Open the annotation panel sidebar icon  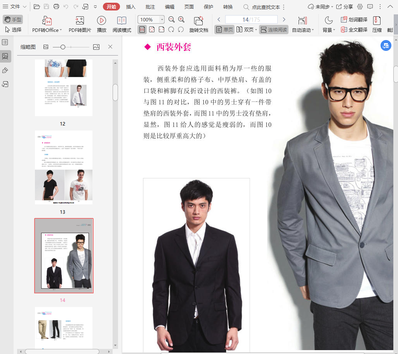point(5,70)
